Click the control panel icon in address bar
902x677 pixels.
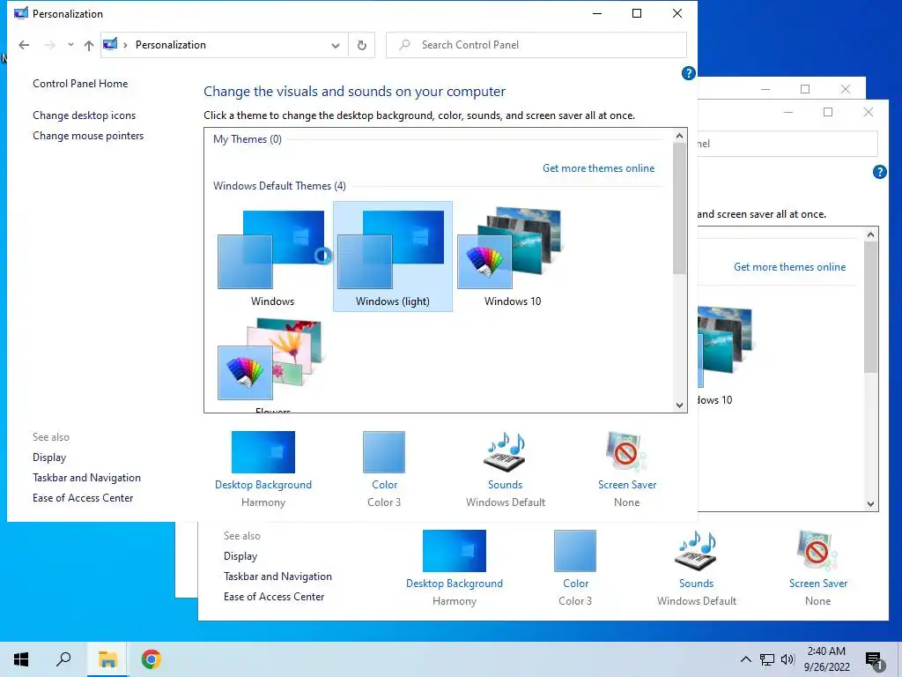(x=110, y=44)
